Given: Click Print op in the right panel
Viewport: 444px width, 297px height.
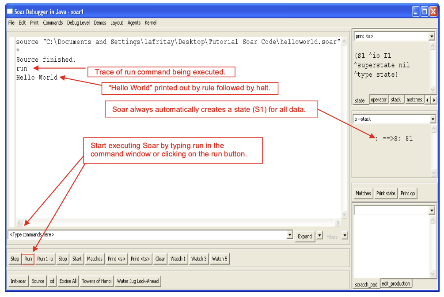Looking at the screenshot, I should tap(407, 193).
